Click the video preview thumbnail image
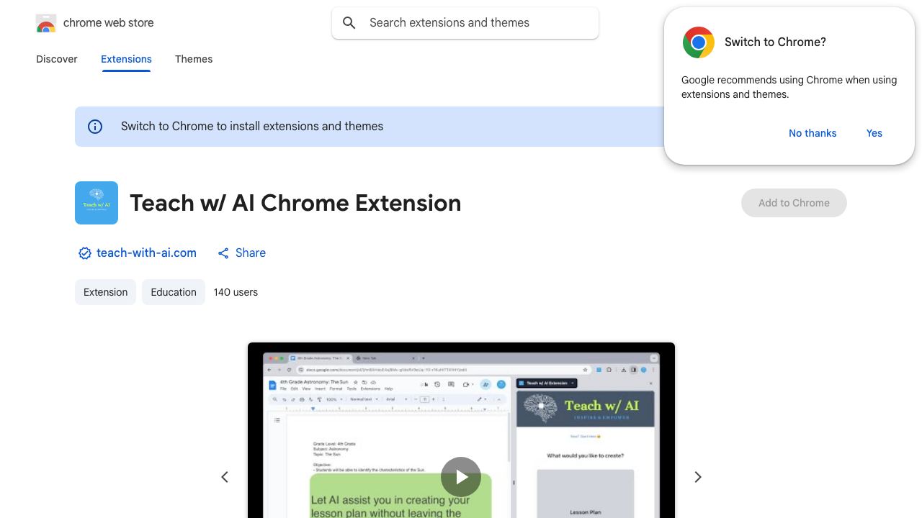Viewport: 922px width, 518px height. pos(461,430)
